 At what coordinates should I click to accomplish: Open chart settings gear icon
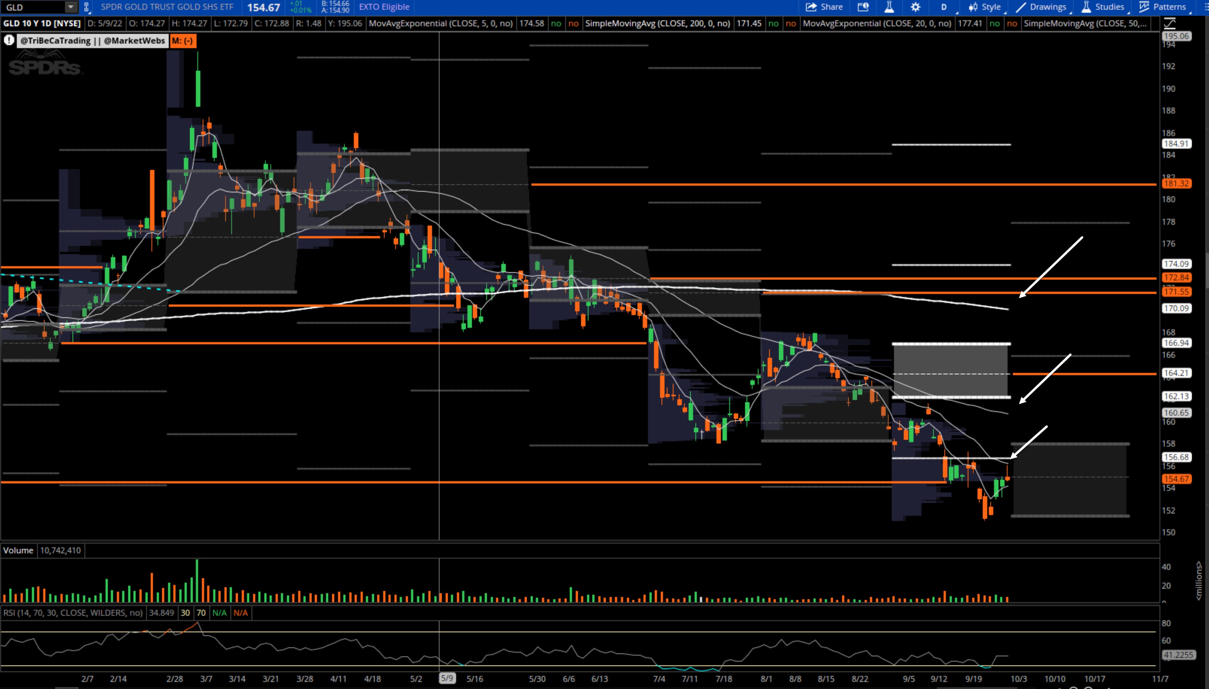915,7
